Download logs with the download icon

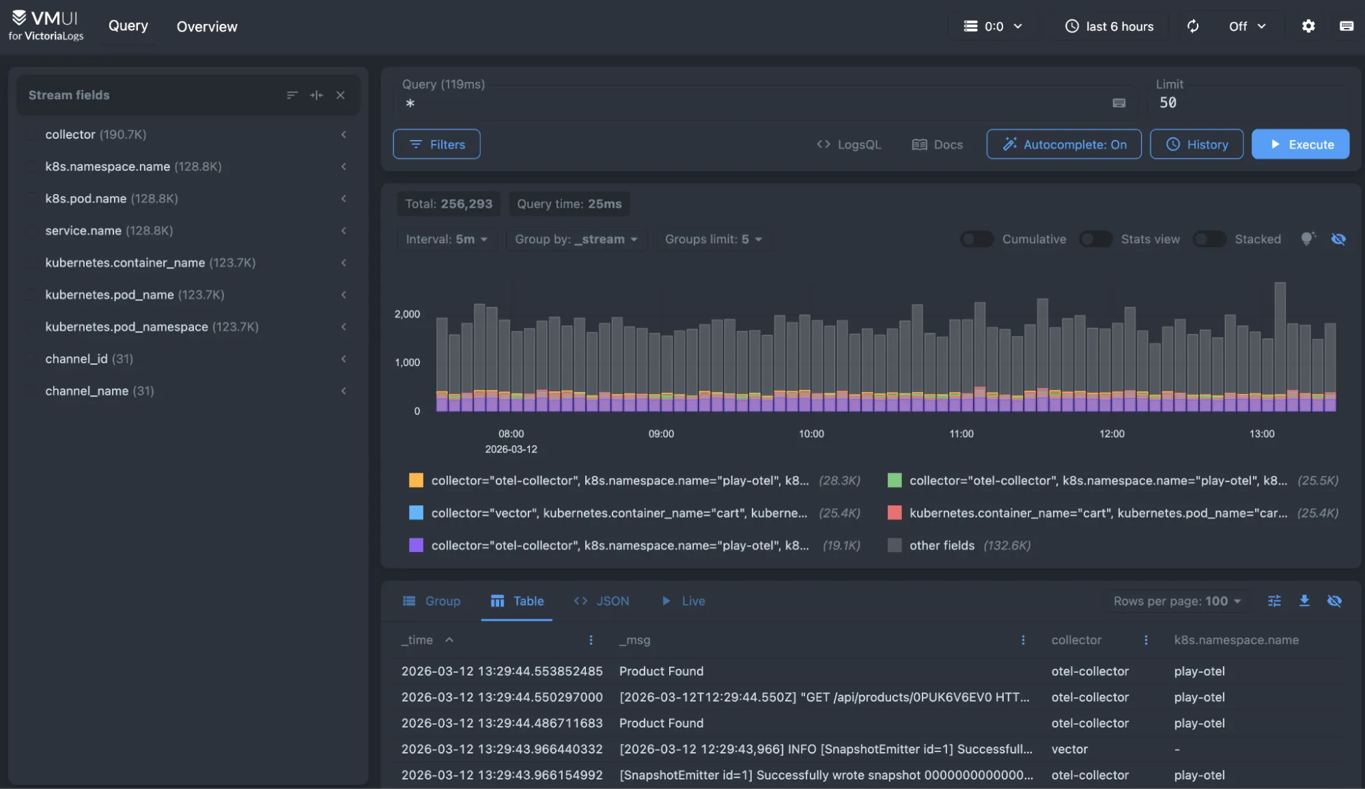click(1304, 600)
